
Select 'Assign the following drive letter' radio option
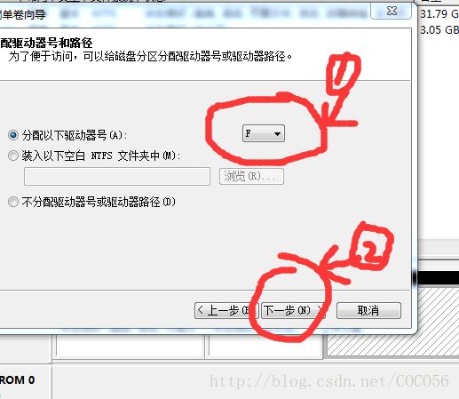point(13,135)
